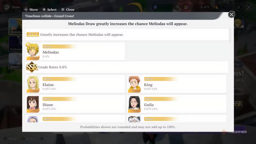Click the Move prompt above the dialog
This screenshot has height=144, width=256.
click(x=31, y=9)
